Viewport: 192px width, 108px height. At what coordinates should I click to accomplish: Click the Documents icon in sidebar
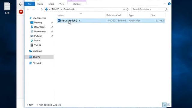point(32,31)
